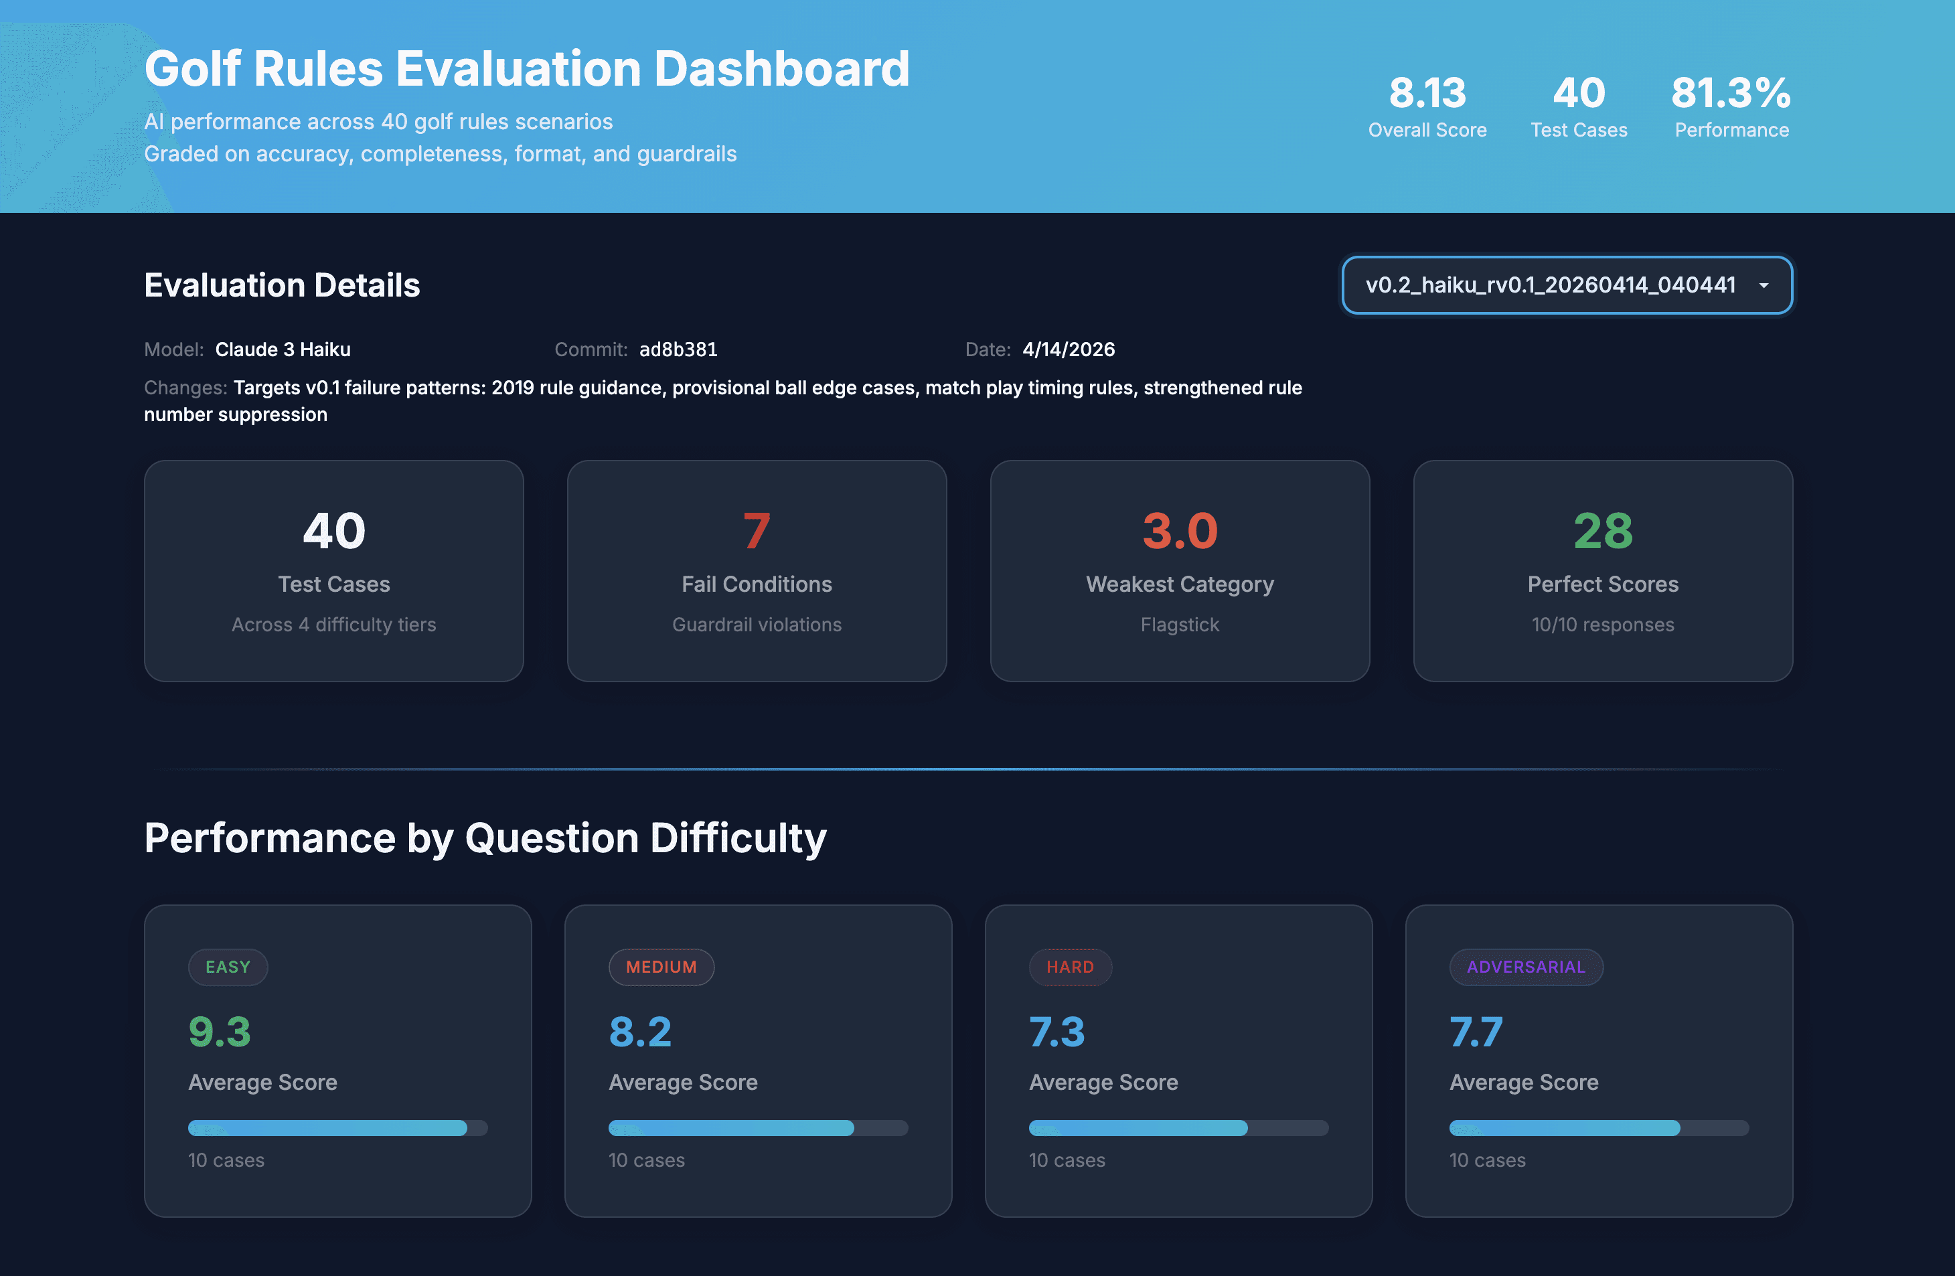1955x1276 pixels.
Task: Click the Easy score progress bar
Action: pos(337,1127)
